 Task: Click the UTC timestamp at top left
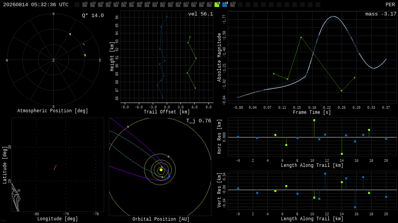[x=36, y=5]
